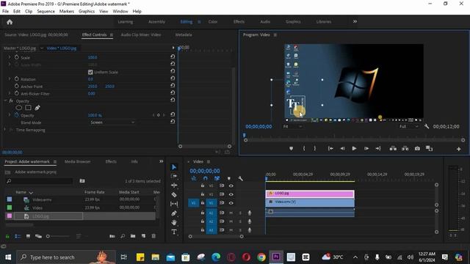
Task: Create new bin in Project panel
Action: (133, 236)
